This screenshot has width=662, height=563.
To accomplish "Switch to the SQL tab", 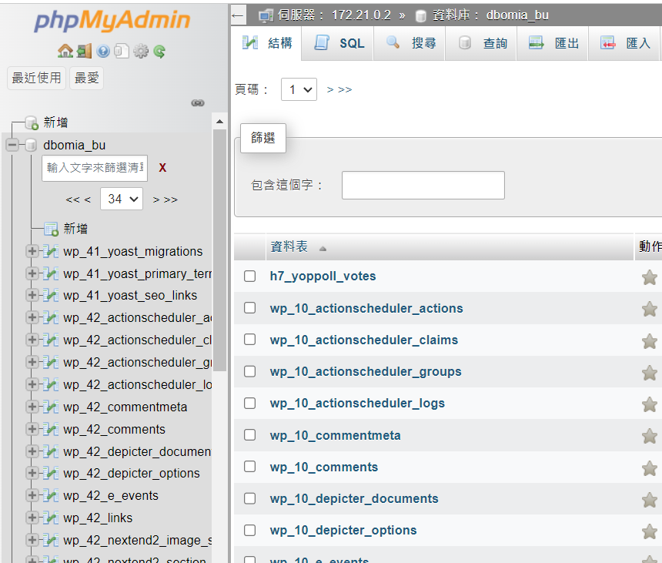I will click(x=339, y=43).
